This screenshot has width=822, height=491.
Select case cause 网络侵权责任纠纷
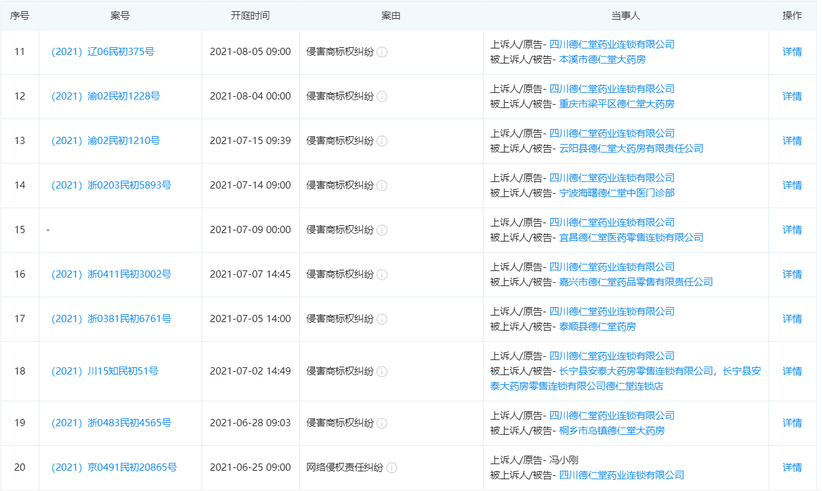coord(346,467)
